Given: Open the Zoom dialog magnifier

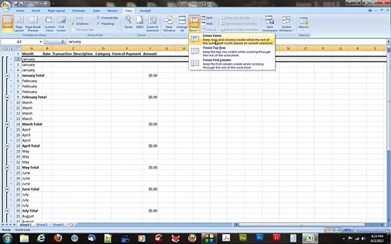Looking at the screenshot, I should (x=128, y=22).
